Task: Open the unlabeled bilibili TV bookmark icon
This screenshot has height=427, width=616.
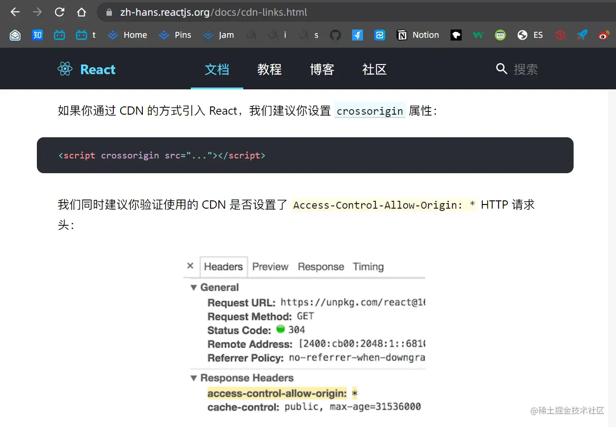Action: [x=59, y=35]
